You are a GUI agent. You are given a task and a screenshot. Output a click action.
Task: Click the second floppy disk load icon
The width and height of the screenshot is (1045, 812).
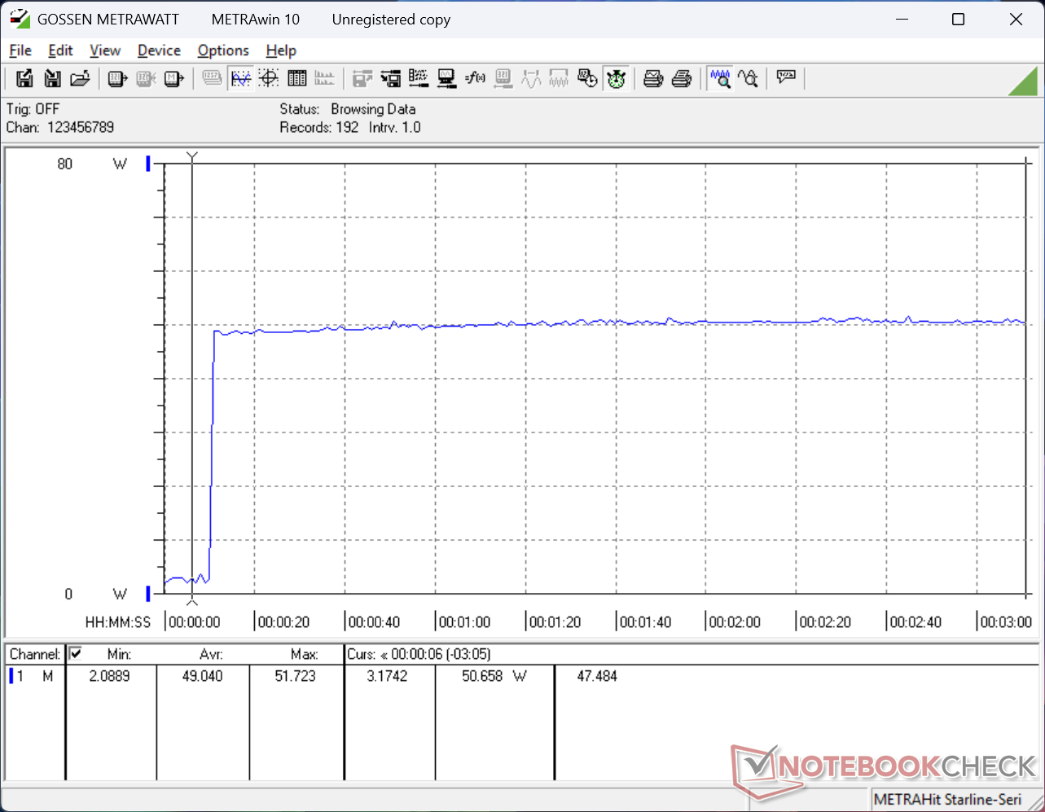(52, 78)
